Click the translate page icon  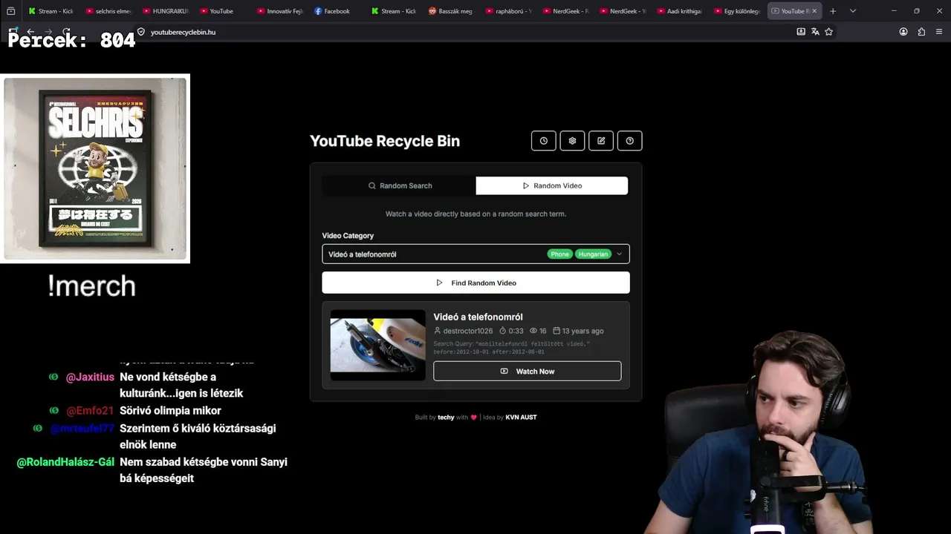815,32
